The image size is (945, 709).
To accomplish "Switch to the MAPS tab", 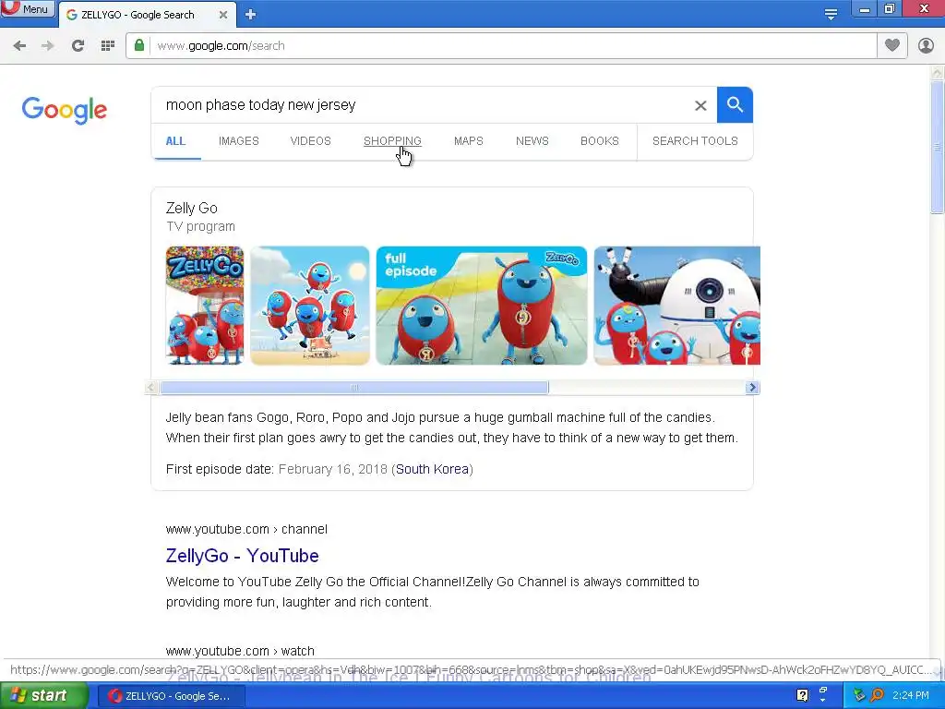I will (468, 141).
